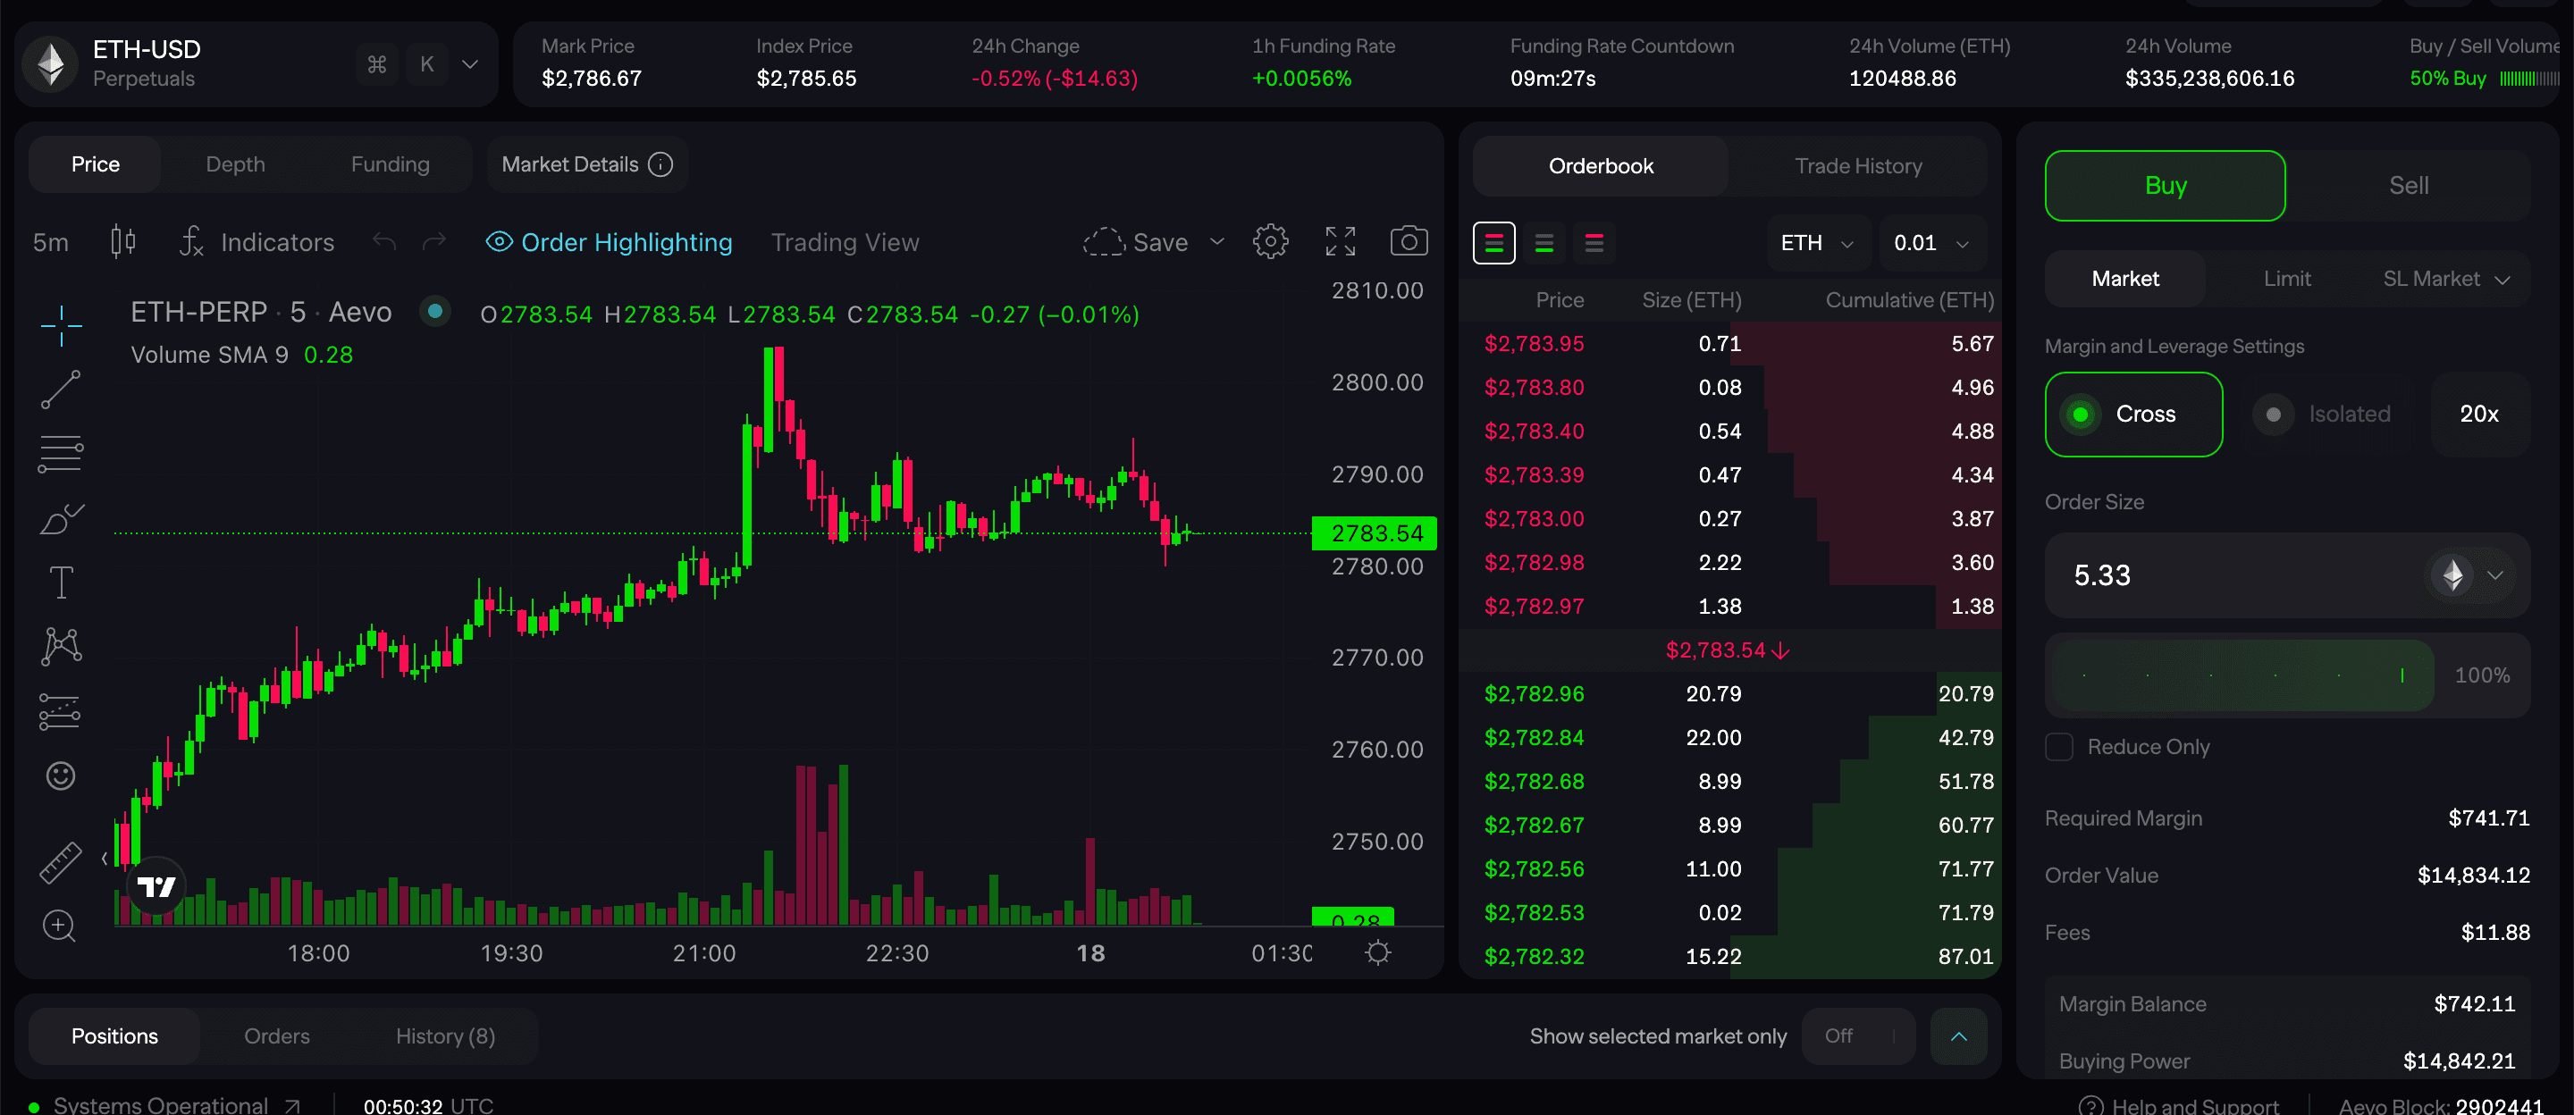Open the forecasting position tool

point(61,711)
